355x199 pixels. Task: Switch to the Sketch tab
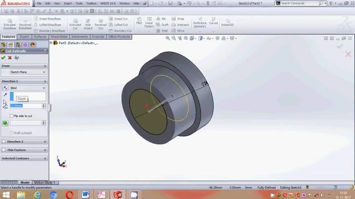pyautogui.click(x=24, y=36)
